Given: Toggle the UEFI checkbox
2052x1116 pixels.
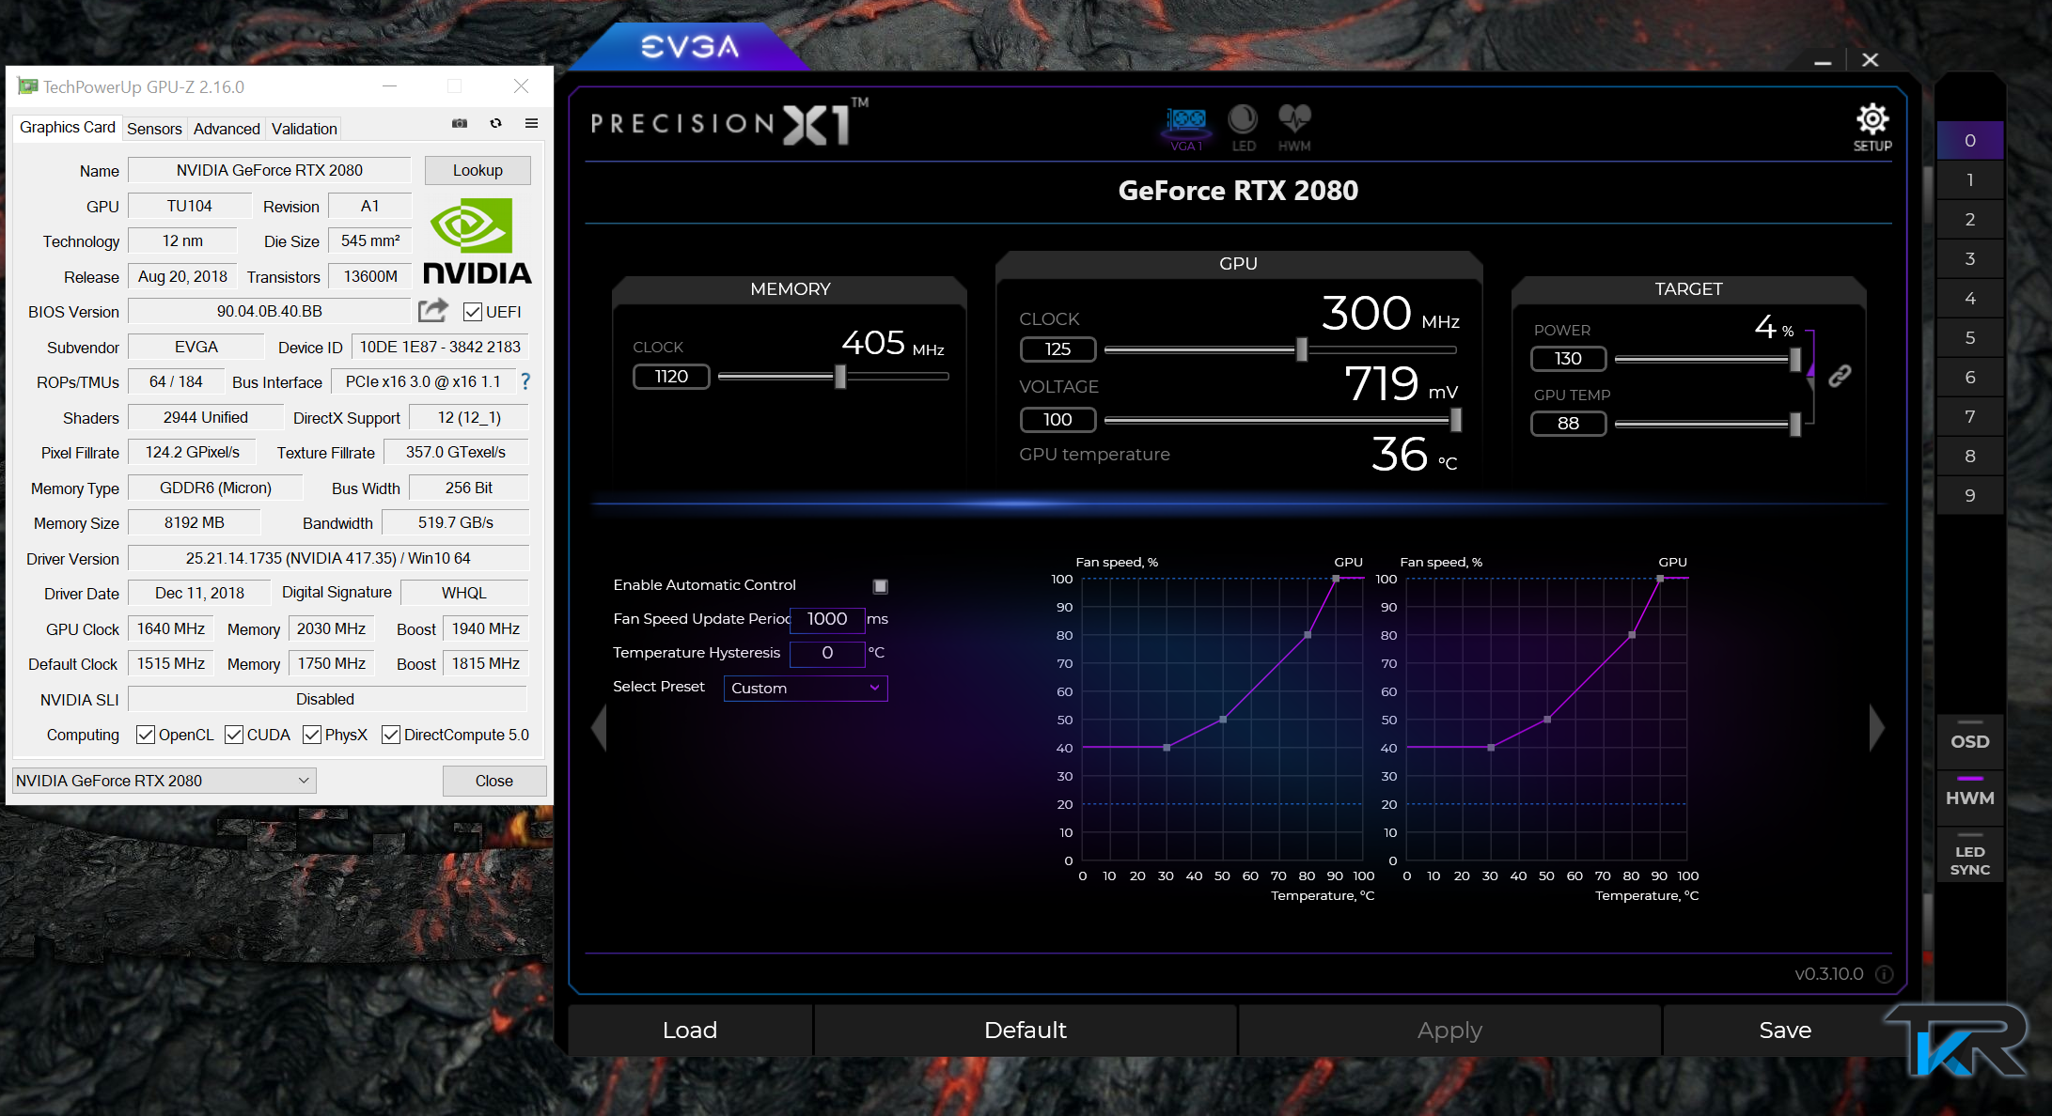Looking at the screenshot, I should pos(473,312).
